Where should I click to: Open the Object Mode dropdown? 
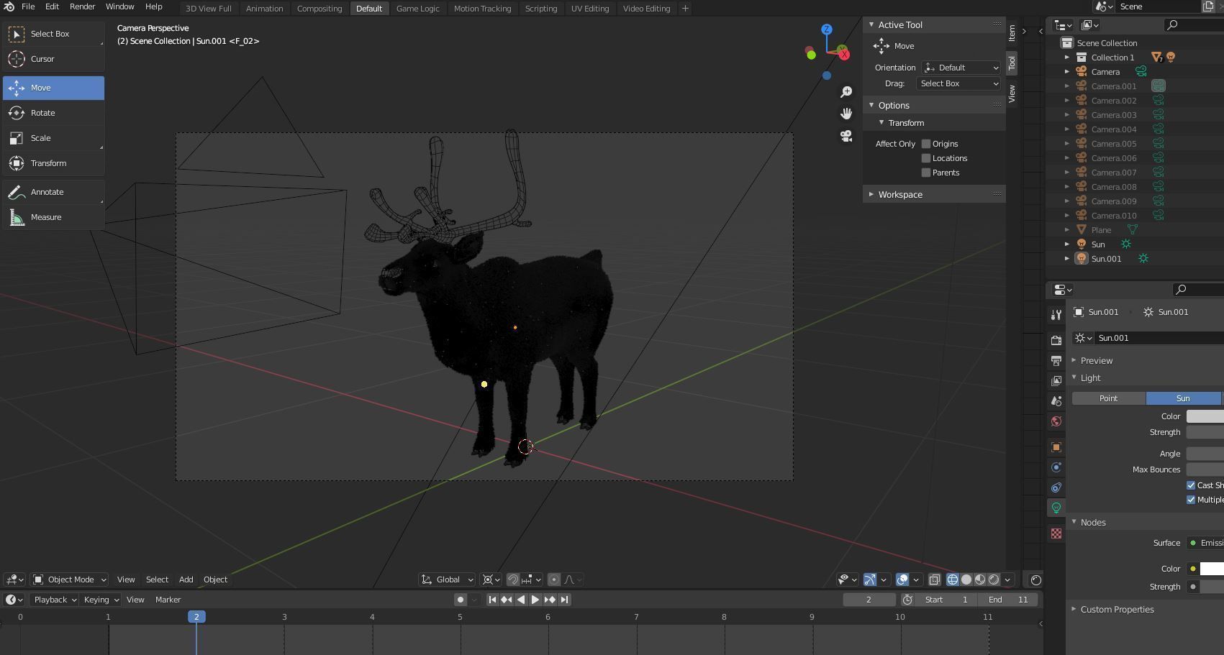[71, 580]
